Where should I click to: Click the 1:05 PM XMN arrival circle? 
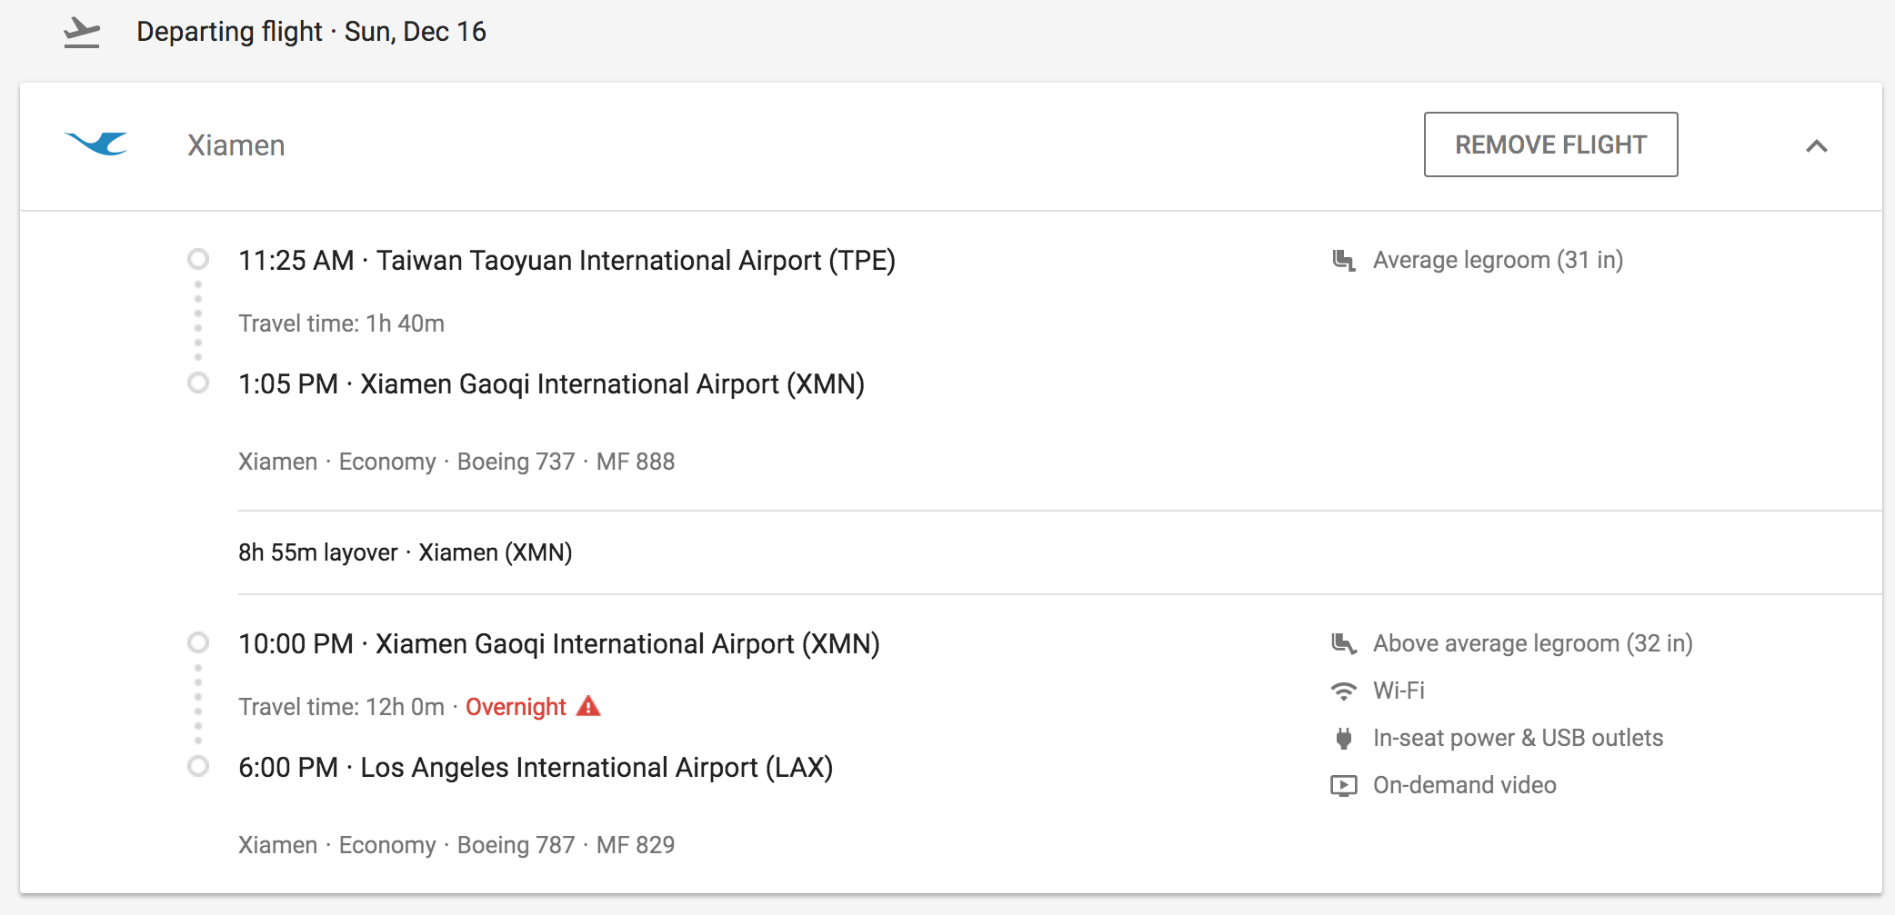click(198, 383)
